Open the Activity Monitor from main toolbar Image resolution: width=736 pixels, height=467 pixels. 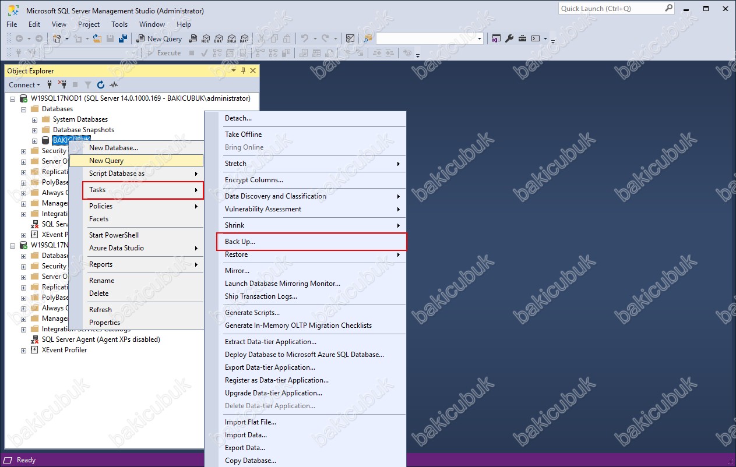(350, 38)
